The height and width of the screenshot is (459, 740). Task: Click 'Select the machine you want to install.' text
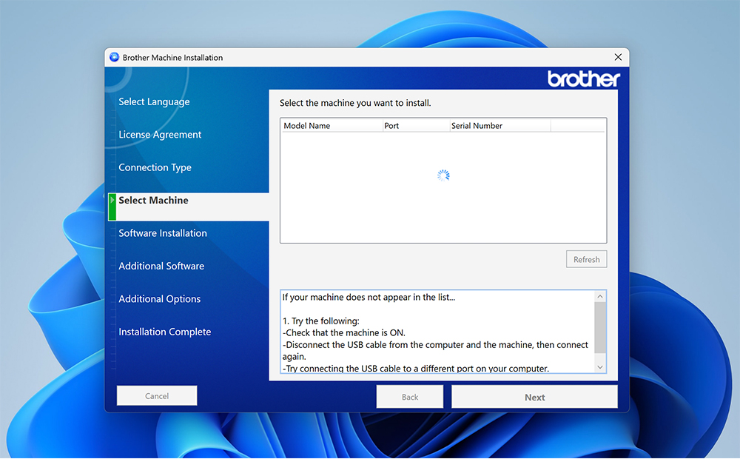click(x=355, y=103)
